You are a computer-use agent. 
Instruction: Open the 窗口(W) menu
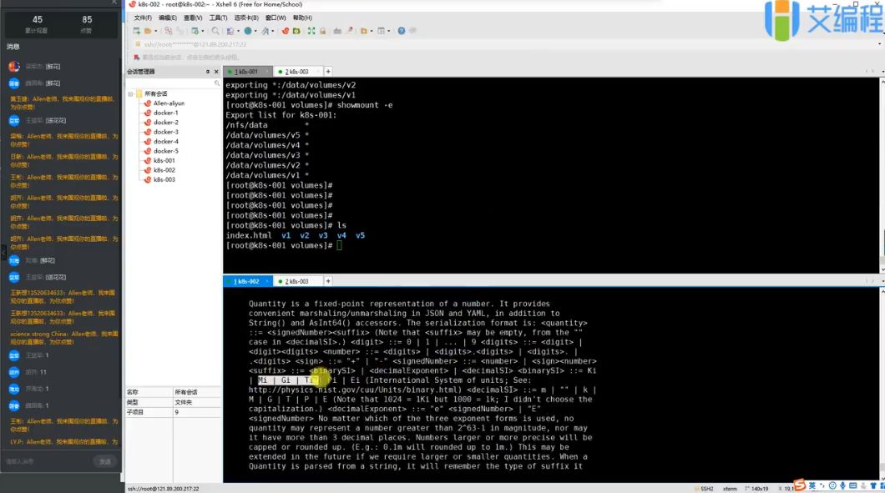[276, 18]
